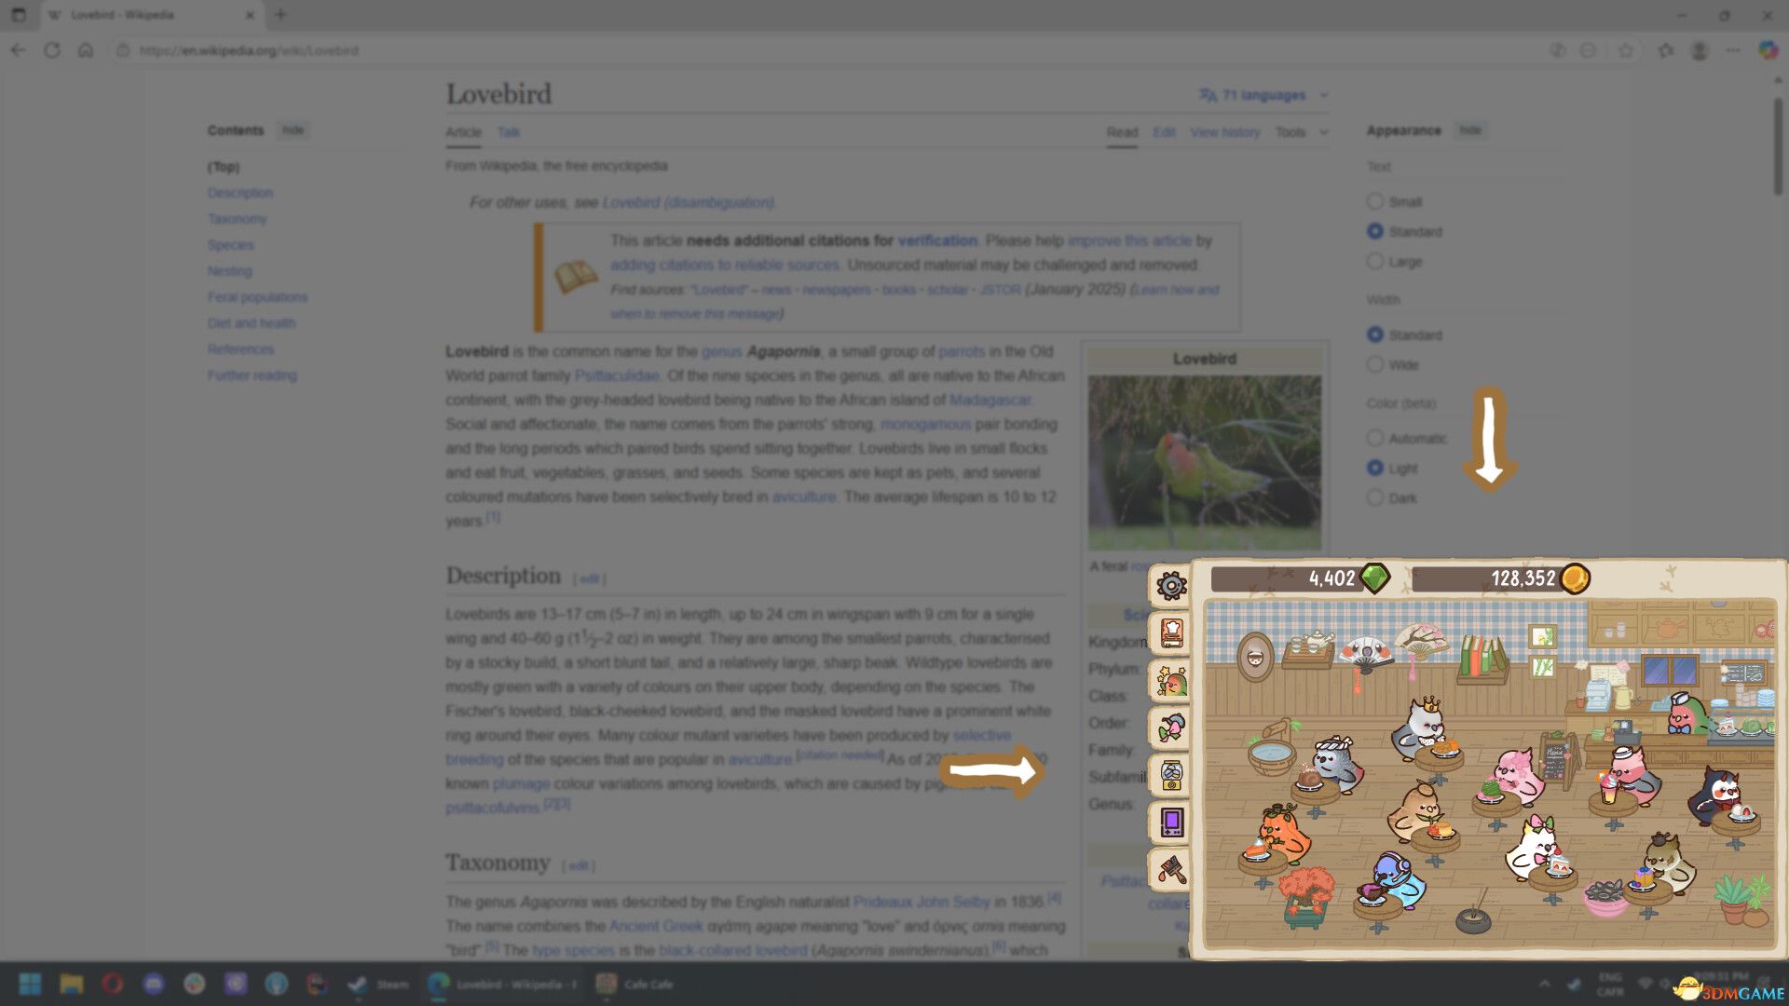This screenshot has height=1006, width=1789.
Task: Select the purple handheld console icon
Action: (1171, 822)
